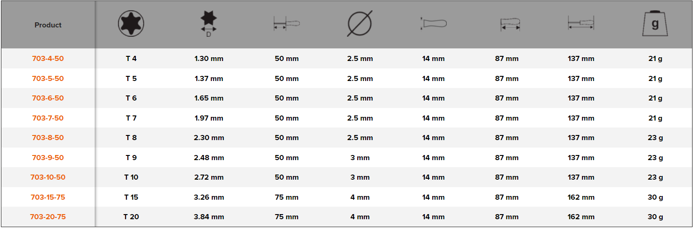Viewport: 693px width, 229px height.
Task: Click the tip diameter D icon
Action: pos(208,22)
